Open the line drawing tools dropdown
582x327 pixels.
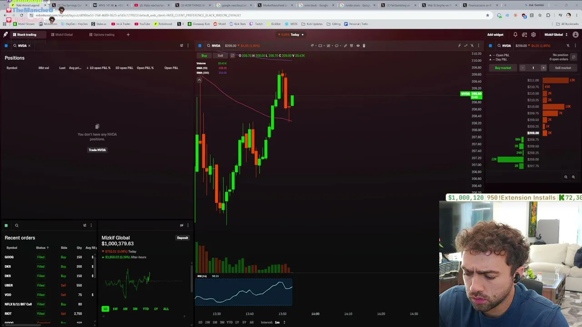pos(329,45)
